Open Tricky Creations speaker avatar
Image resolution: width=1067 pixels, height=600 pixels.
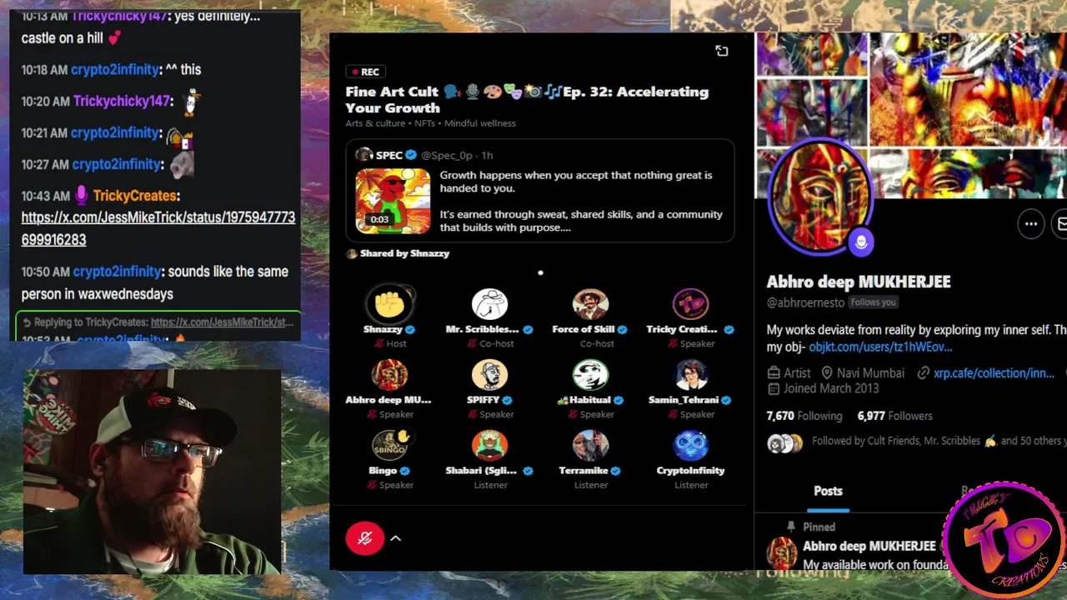(x=690, y=304)
